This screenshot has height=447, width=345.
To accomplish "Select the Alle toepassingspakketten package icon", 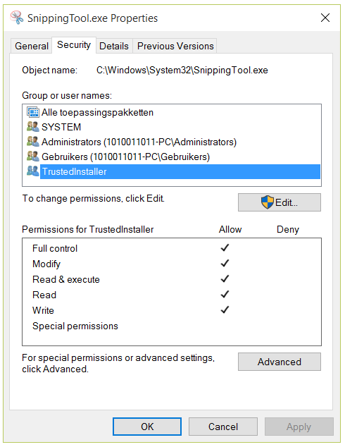I will [32, 112].
